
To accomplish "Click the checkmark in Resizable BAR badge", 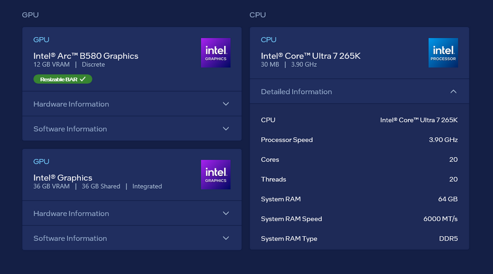I will 82,79.
